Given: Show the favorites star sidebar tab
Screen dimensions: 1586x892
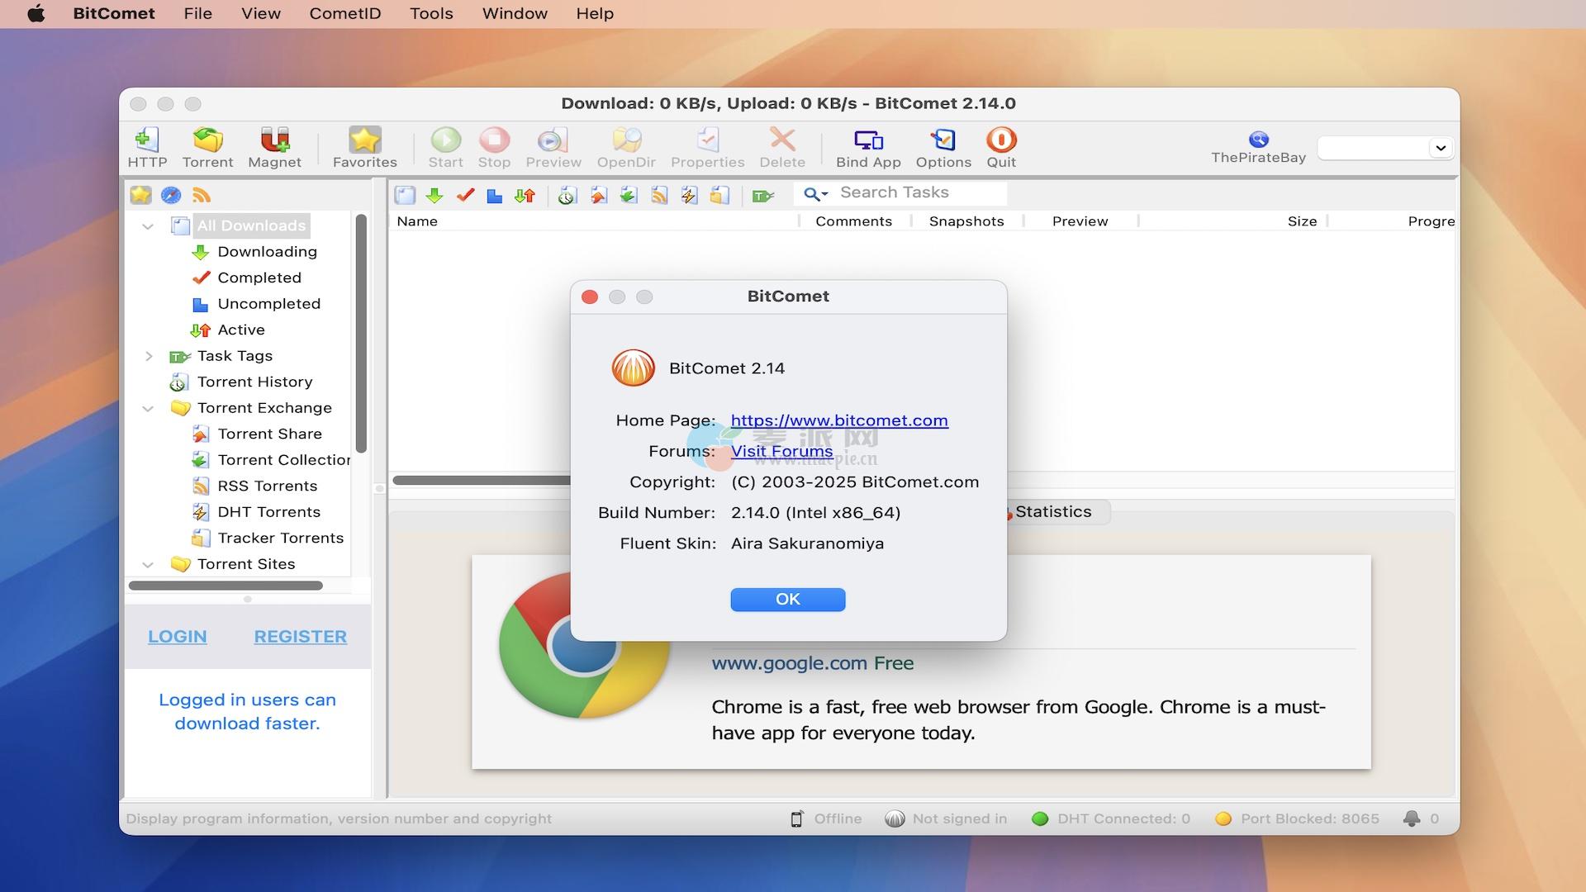Looking at the screenshot, I should pos(141,195).
